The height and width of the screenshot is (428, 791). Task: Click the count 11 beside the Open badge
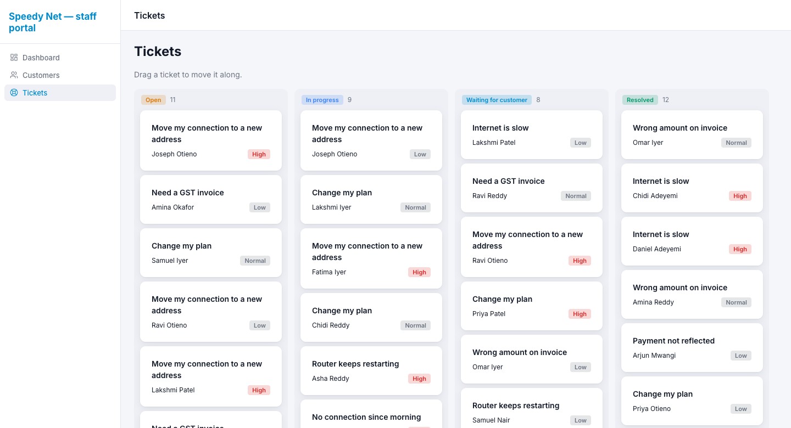[173, 100]
